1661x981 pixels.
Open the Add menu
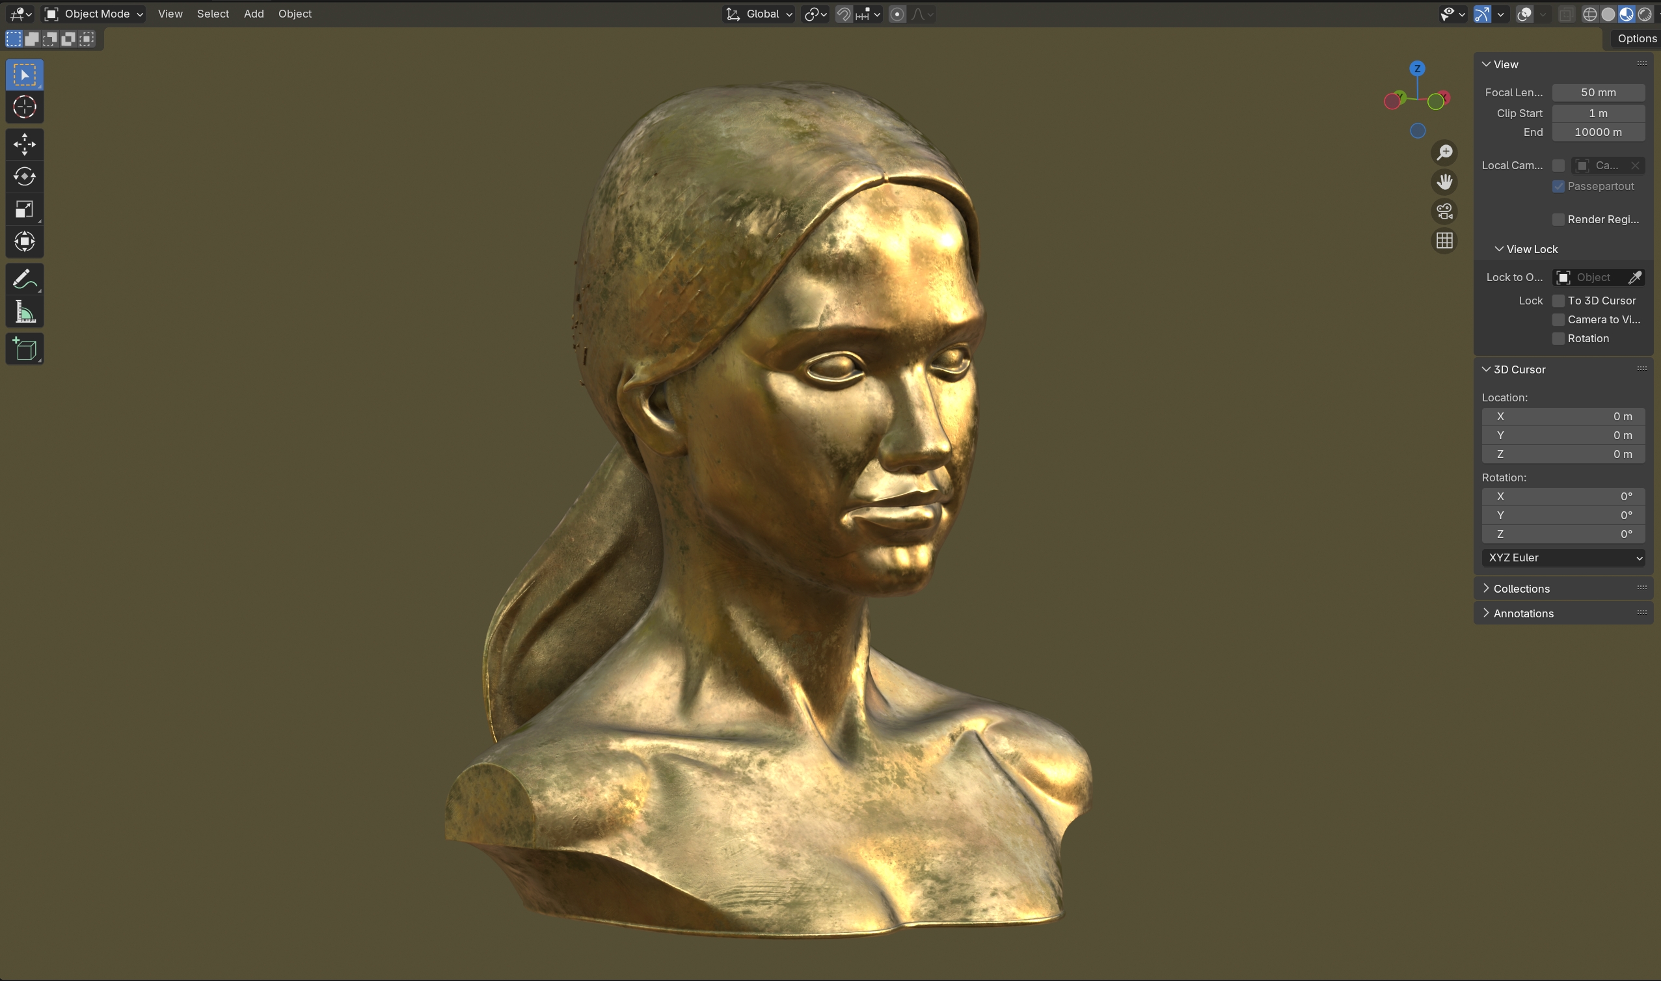tap(254, 14)
